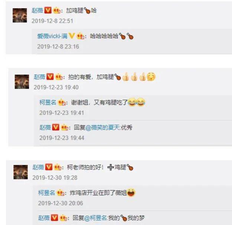Image resolution: width=232 pixels, height=225 pixels.
Task: Open 赵薇 avatar on 2019-12-30 comment
Action: click(x=20, y=172)
